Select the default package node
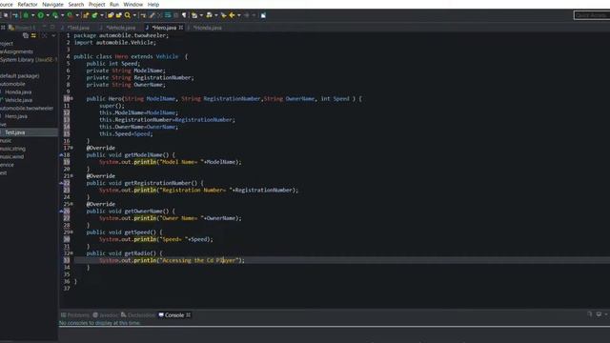The width and height of the screenshot is (610, 343). (19, 76)
